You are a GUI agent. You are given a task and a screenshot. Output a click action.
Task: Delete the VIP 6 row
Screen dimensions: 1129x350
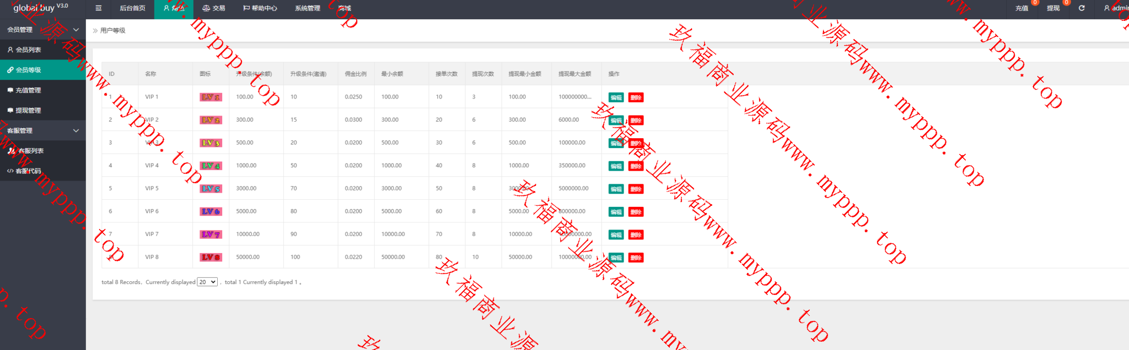(x=636, y=212)
